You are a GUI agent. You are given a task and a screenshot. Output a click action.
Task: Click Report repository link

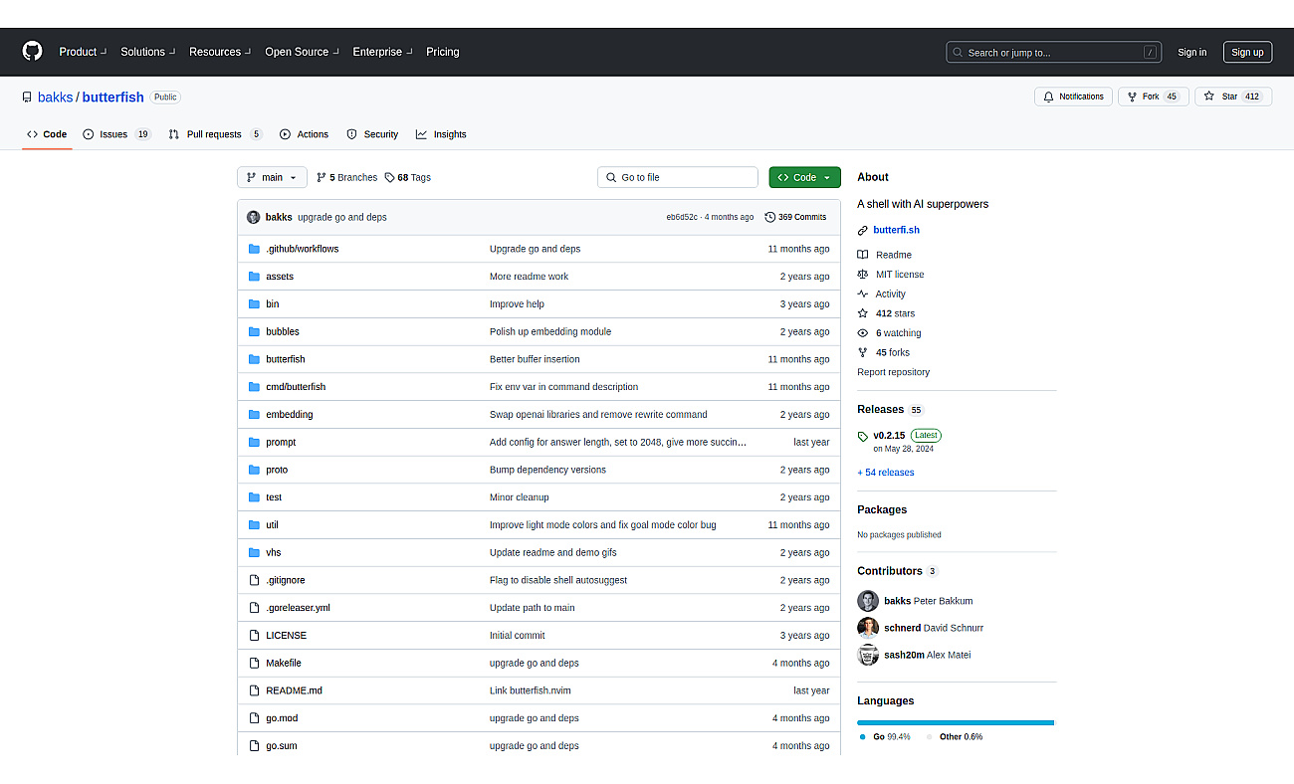(x=893, y=372)
